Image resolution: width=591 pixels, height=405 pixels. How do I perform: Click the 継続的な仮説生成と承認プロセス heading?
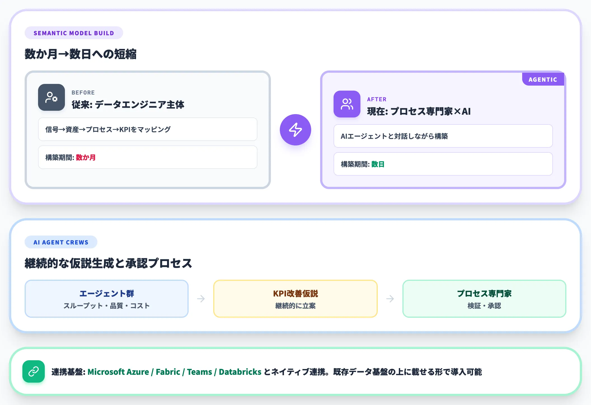coord(108,263)
